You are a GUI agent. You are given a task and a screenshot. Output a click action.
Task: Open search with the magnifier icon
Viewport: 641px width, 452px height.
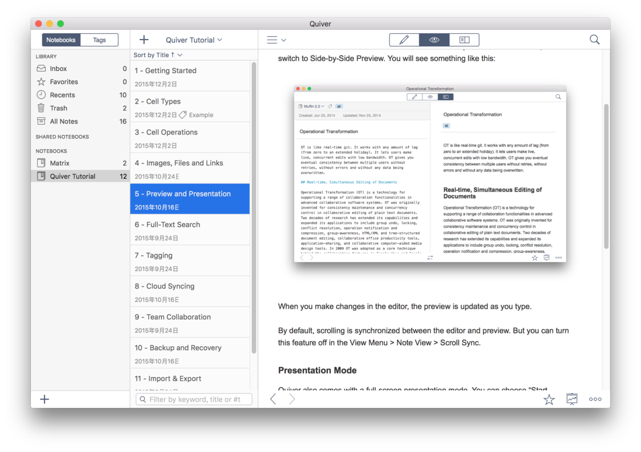point(595,39)
